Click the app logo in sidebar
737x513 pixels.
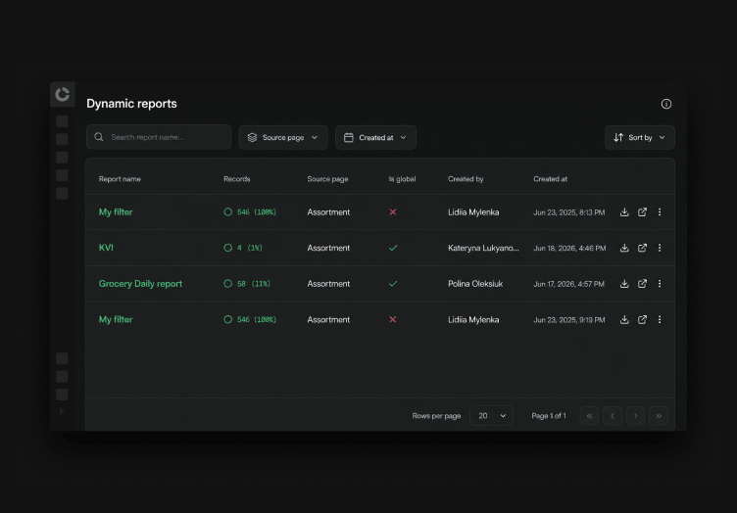pyautogui.click(x=63, y=94)
